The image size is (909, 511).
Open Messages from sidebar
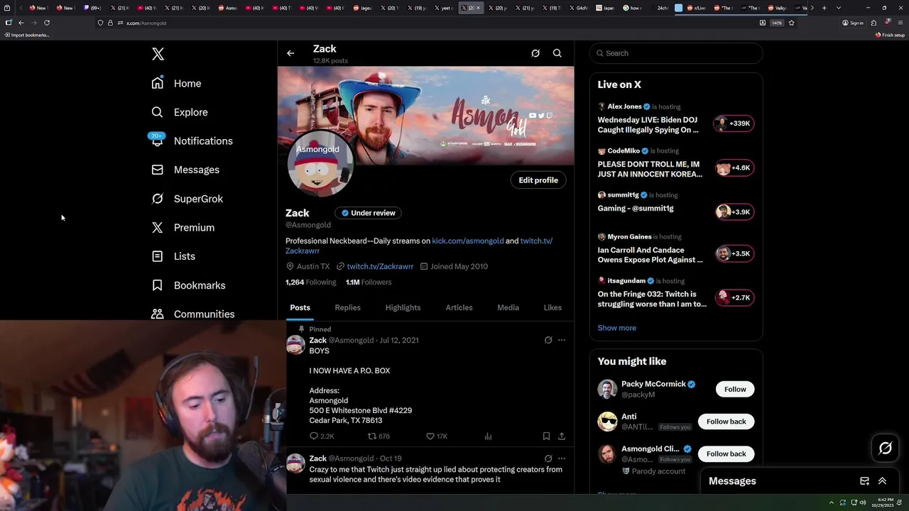[x=185, y=170]
